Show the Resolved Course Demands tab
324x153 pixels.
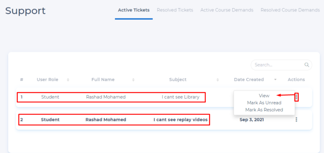click(x=290, y=10)
